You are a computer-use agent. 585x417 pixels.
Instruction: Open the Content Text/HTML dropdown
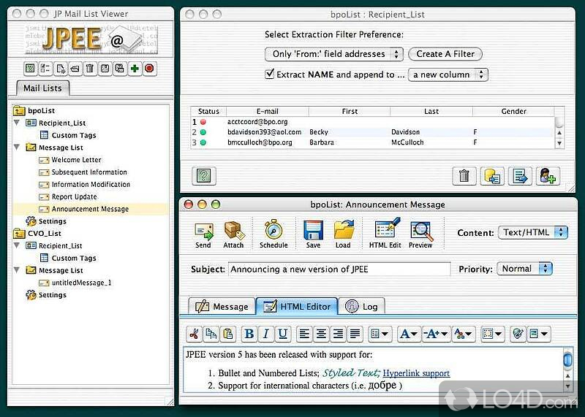[x=534, y=232]
